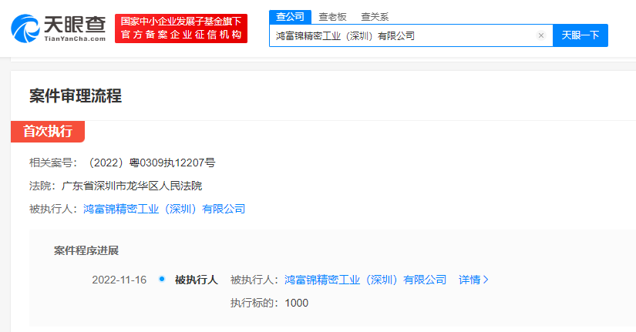Switch to the 查老板 tab
Image resolution: width=636 pixels, height=332 pixels.
coord(332,17)
